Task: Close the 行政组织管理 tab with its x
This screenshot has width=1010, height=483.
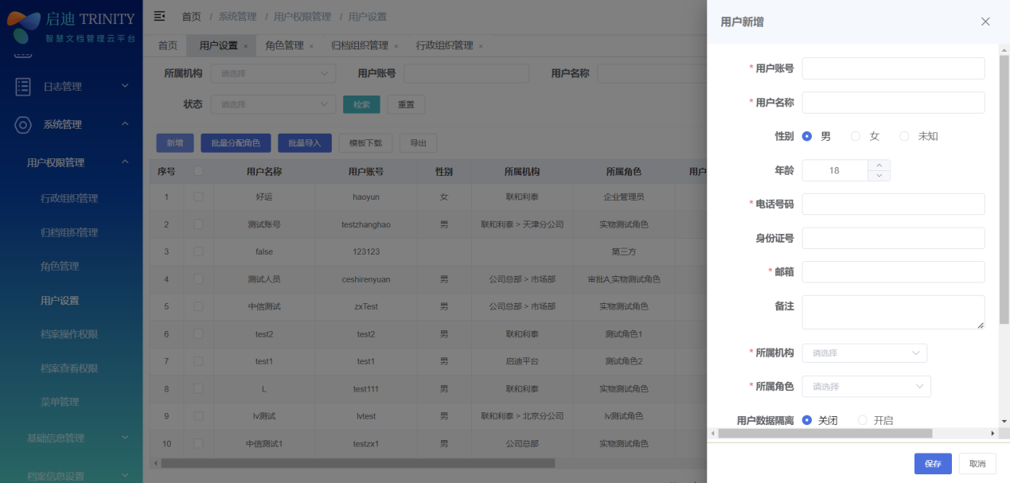Action: click(x=481, y=46)
